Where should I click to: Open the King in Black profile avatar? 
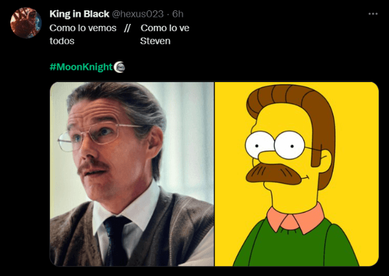click(26, 23)
